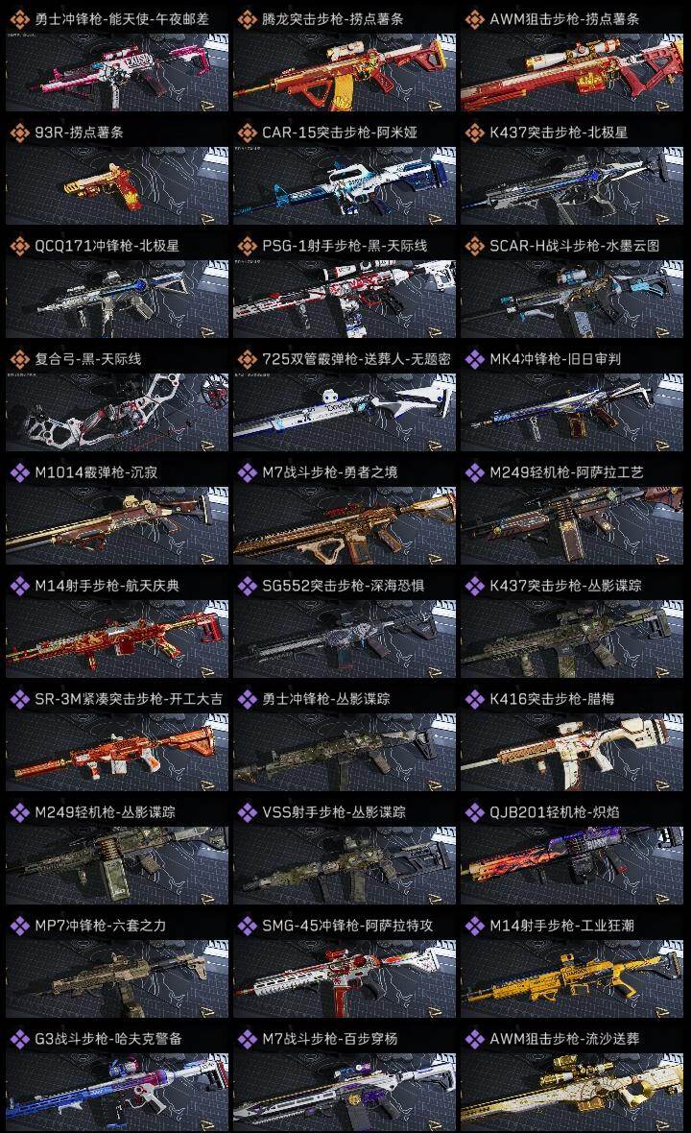691x1133 pixels.
Task: Click the orange rarity icon beside 93R-捞点薯条
Action: click(19, 133)
